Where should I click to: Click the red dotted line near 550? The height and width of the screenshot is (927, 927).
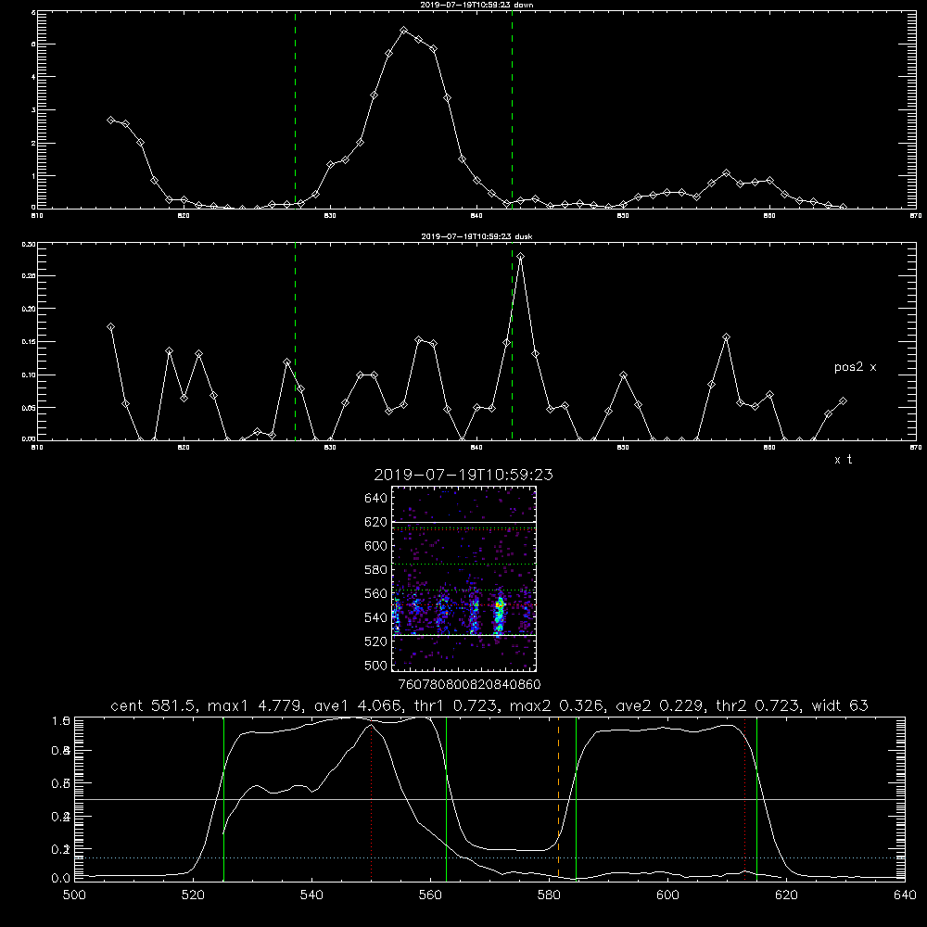372,801
